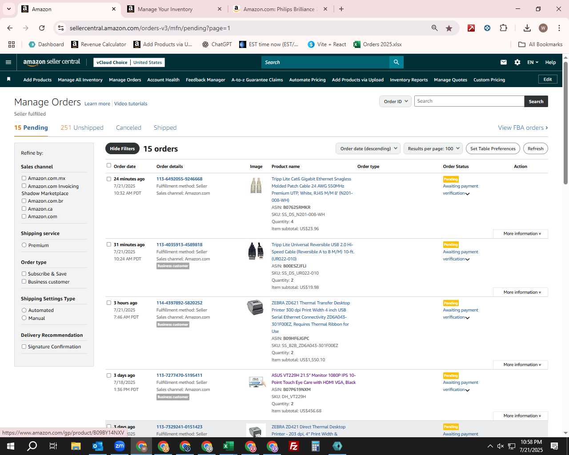Expand More information for order 114-4397892-5820252
The height and width of the screenshot is (455, 569).
point(521,364)
